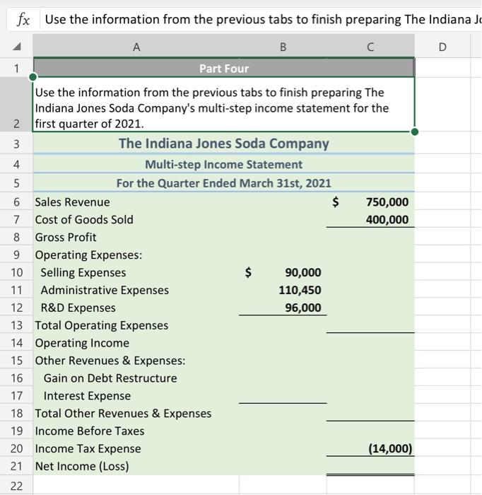
Task: Click the 'Part Four' title cell
Action: click(x=223, y=68)
